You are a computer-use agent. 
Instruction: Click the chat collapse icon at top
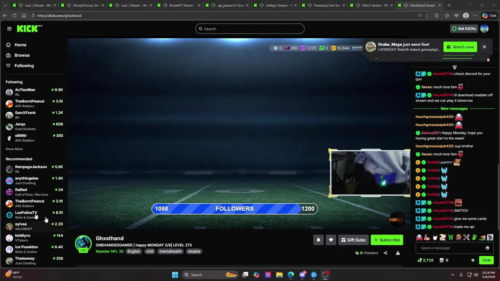454,68
